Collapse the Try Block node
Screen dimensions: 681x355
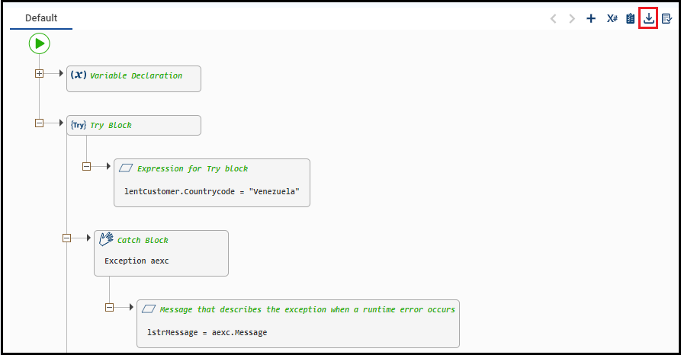(40, 123)
